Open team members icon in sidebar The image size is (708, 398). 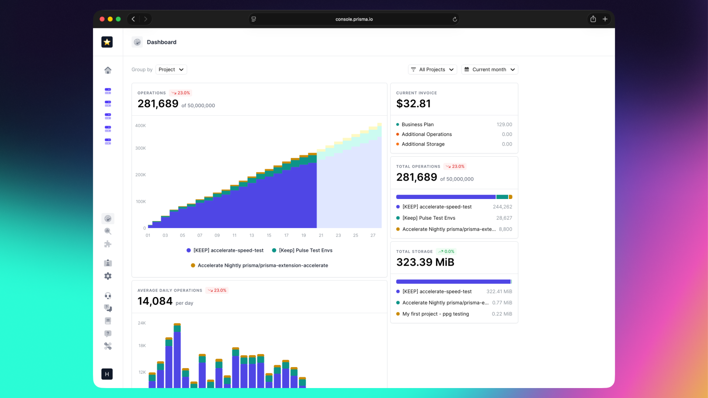click(x=108, y=263)
